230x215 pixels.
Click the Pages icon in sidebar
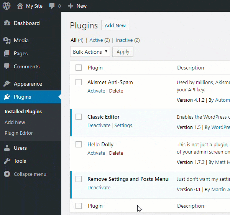coord(7,53)
